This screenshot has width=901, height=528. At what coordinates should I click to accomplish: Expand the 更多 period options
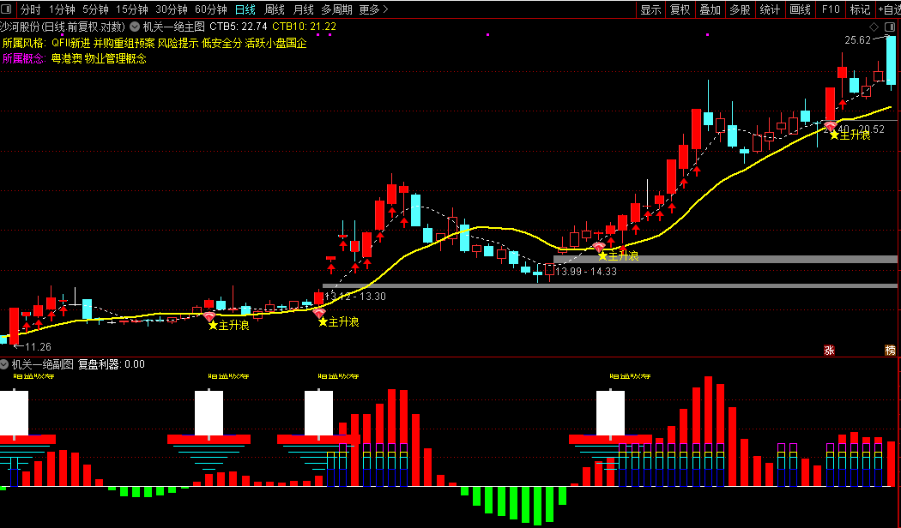pyautogui.click(x=373, y=9)
